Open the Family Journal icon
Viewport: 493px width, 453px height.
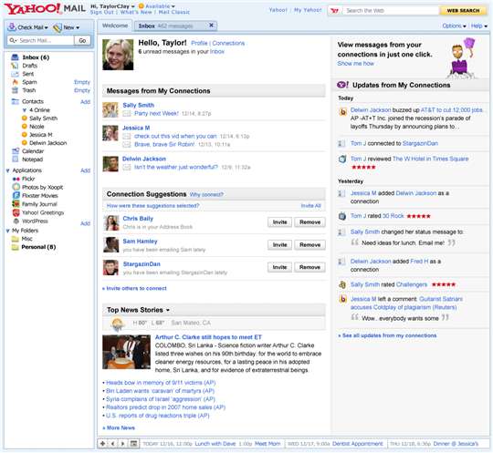point(16,204)
